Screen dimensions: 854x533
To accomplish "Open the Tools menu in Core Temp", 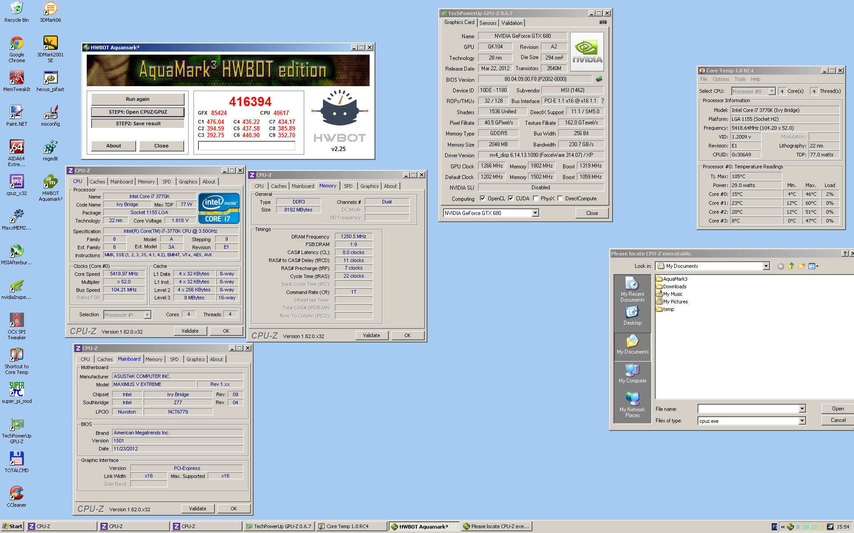I will [x=740, y=79].
